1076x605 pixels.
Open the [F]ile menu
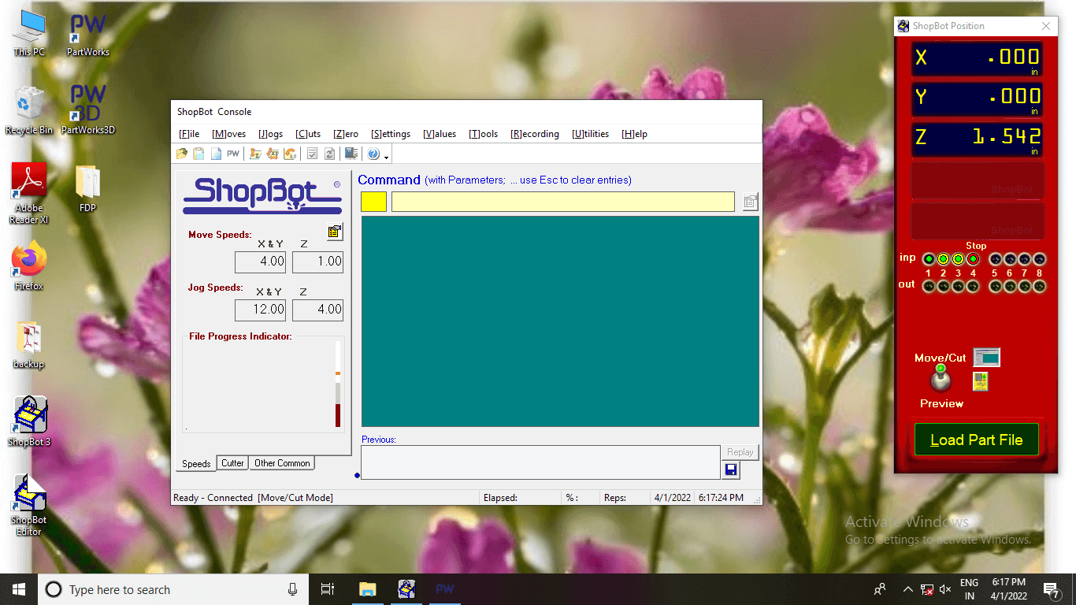189,134
